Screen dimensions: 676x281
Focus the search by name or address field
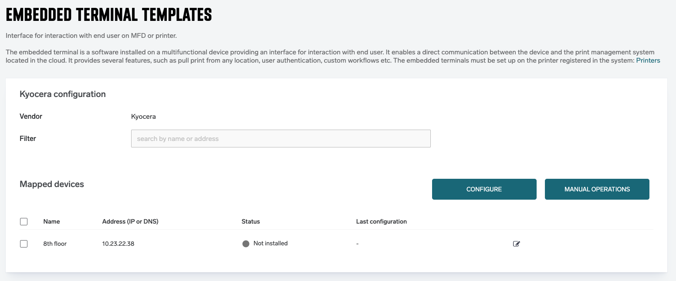(x=281, y=139)
